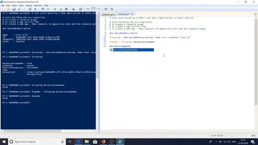Run selection with the smaller green play icon
258x145 pixels.
[x=61, y=9]
